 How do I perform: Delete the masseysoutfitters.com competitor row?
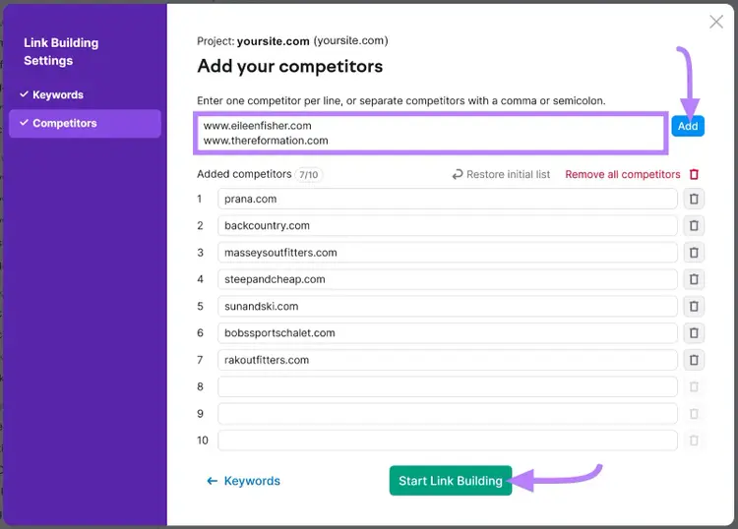pyautogui.click(x=694, y=253)
